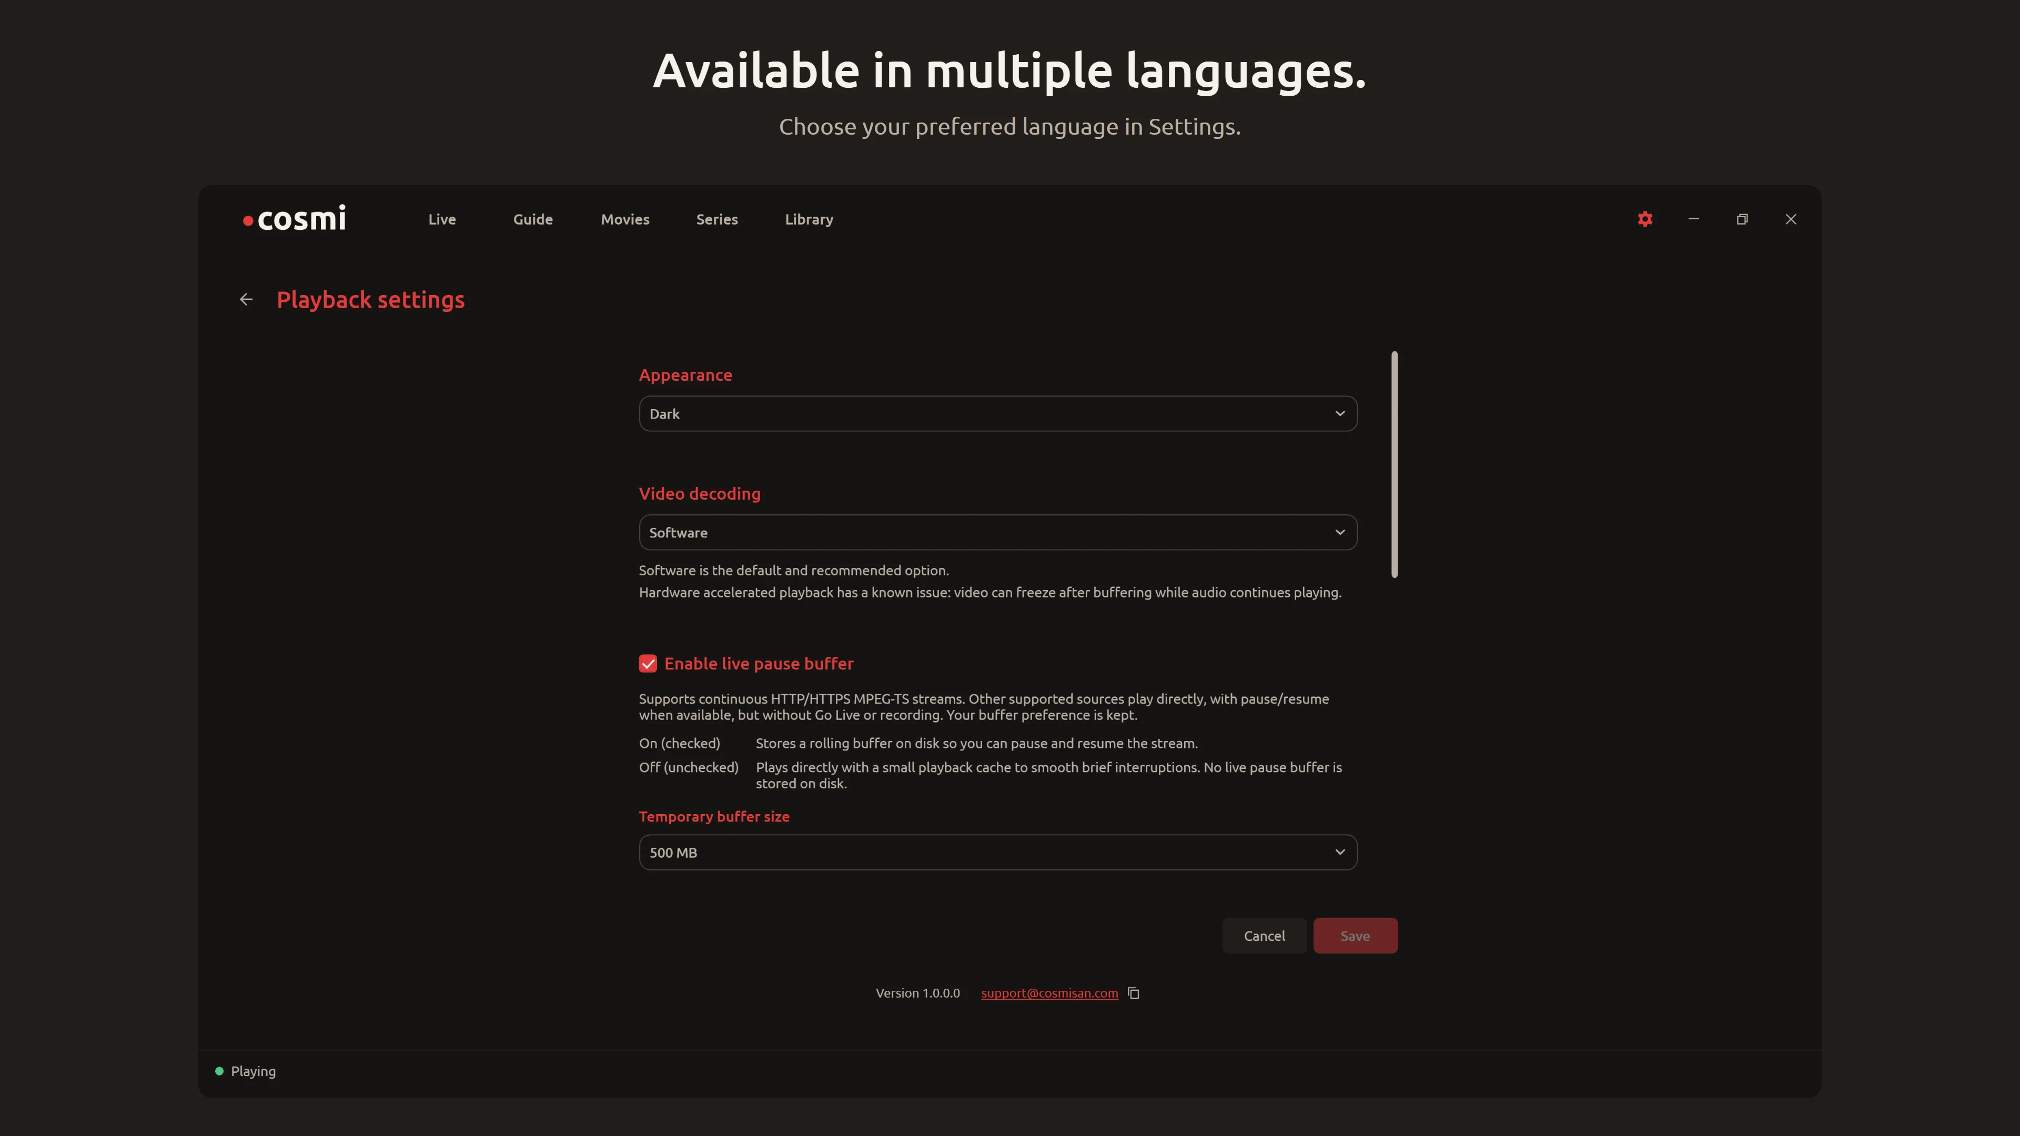Image resolution: width=2020 pixels, height=1136 pixels.
Task: Uncheck Enable live pause buffer checkbox
Action: click(648, 663)
